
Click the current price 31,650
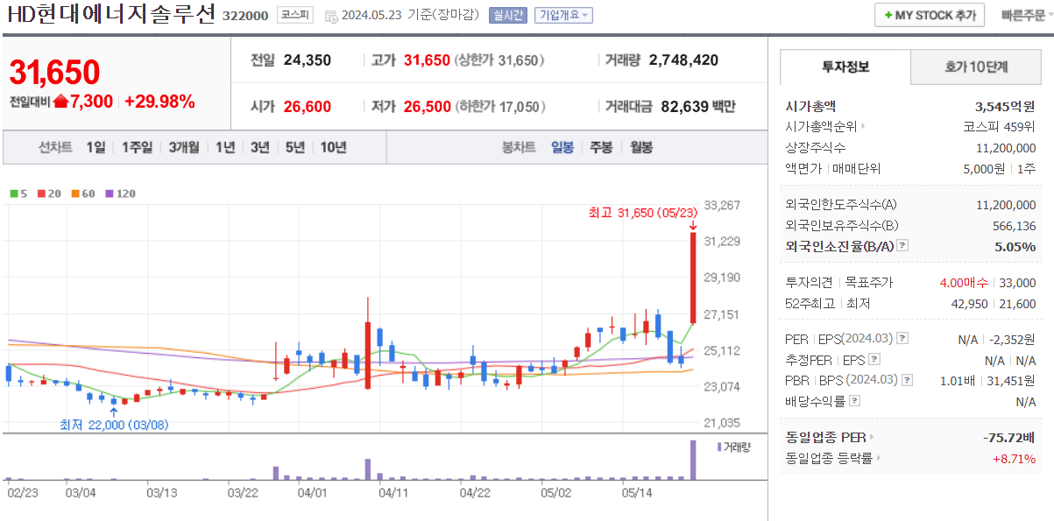pyautogui.click(x=54, y=73)
